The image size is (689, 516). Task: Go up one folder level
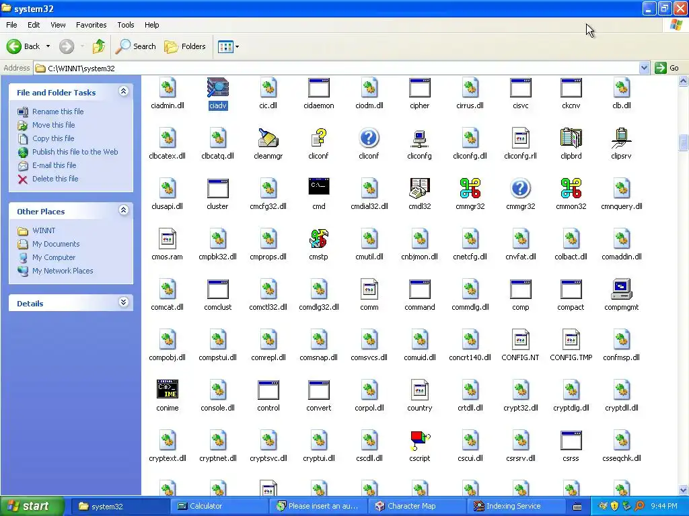(99, 46)
